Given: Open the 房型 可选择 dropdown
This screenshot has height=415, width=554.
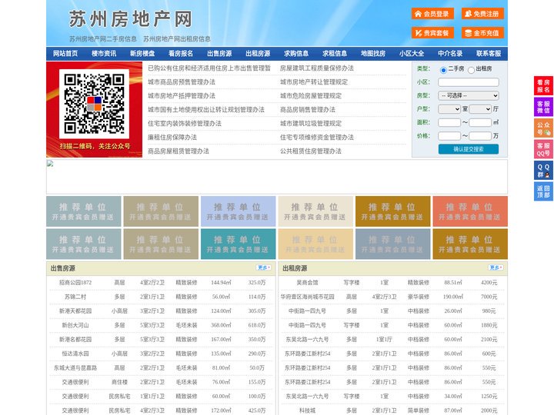Looking at the screenshot, I should [x=469, y=95].
